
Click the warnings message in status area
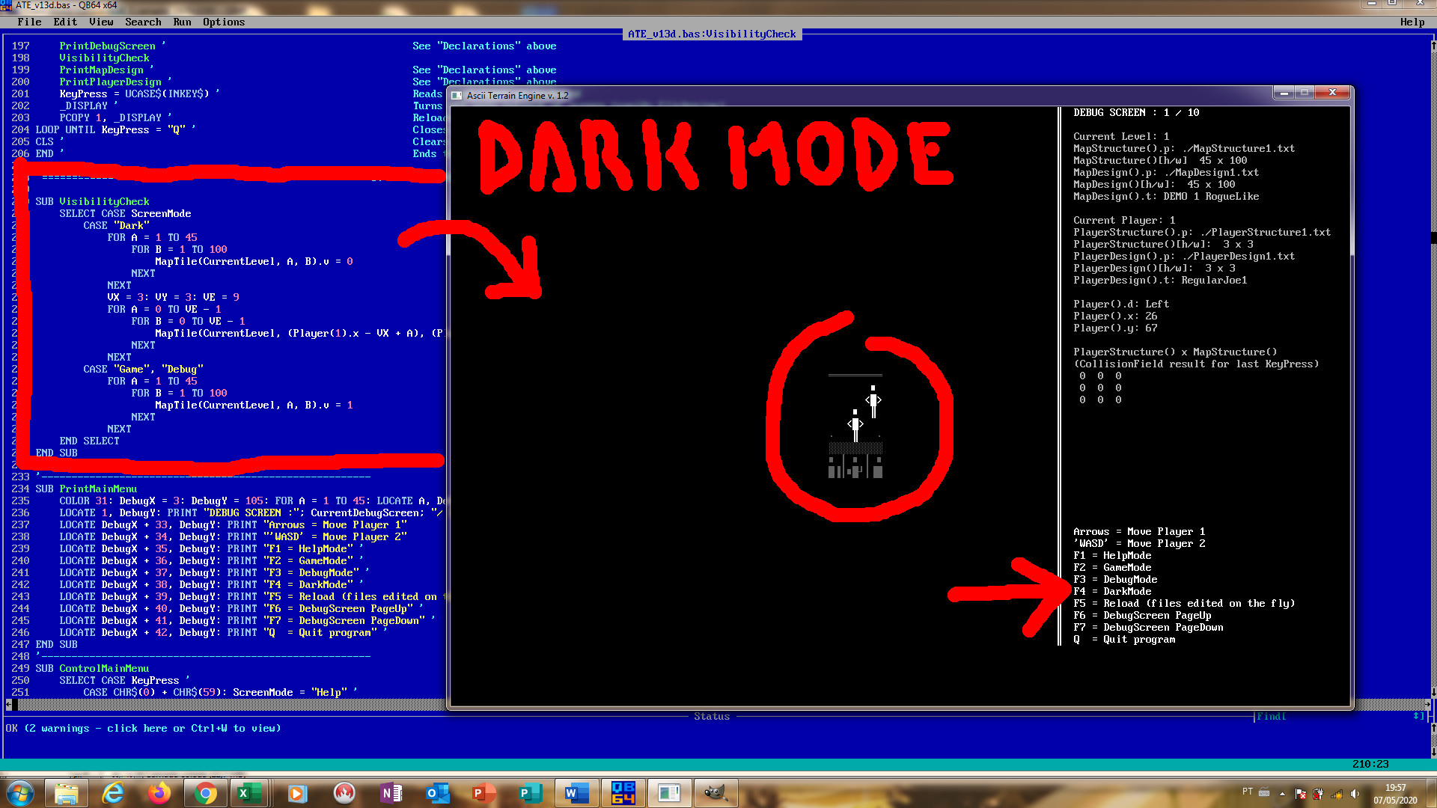coord(142,728)
